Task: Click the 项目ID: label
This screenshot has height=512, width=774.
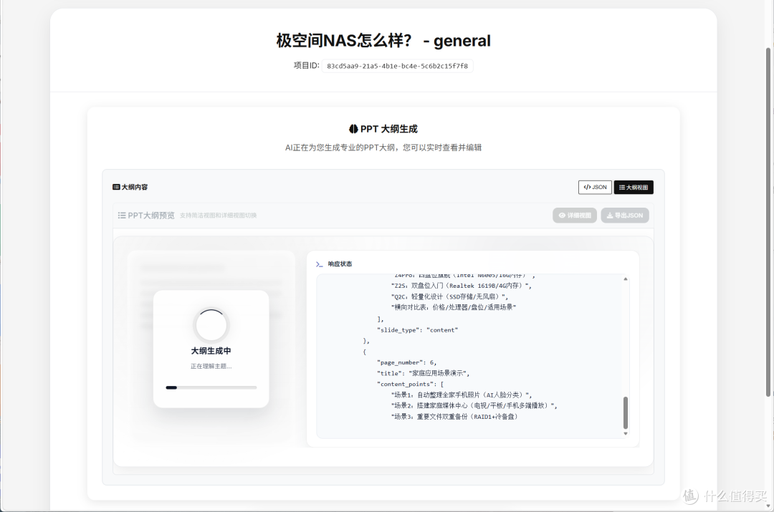Action: coord(307,66)
